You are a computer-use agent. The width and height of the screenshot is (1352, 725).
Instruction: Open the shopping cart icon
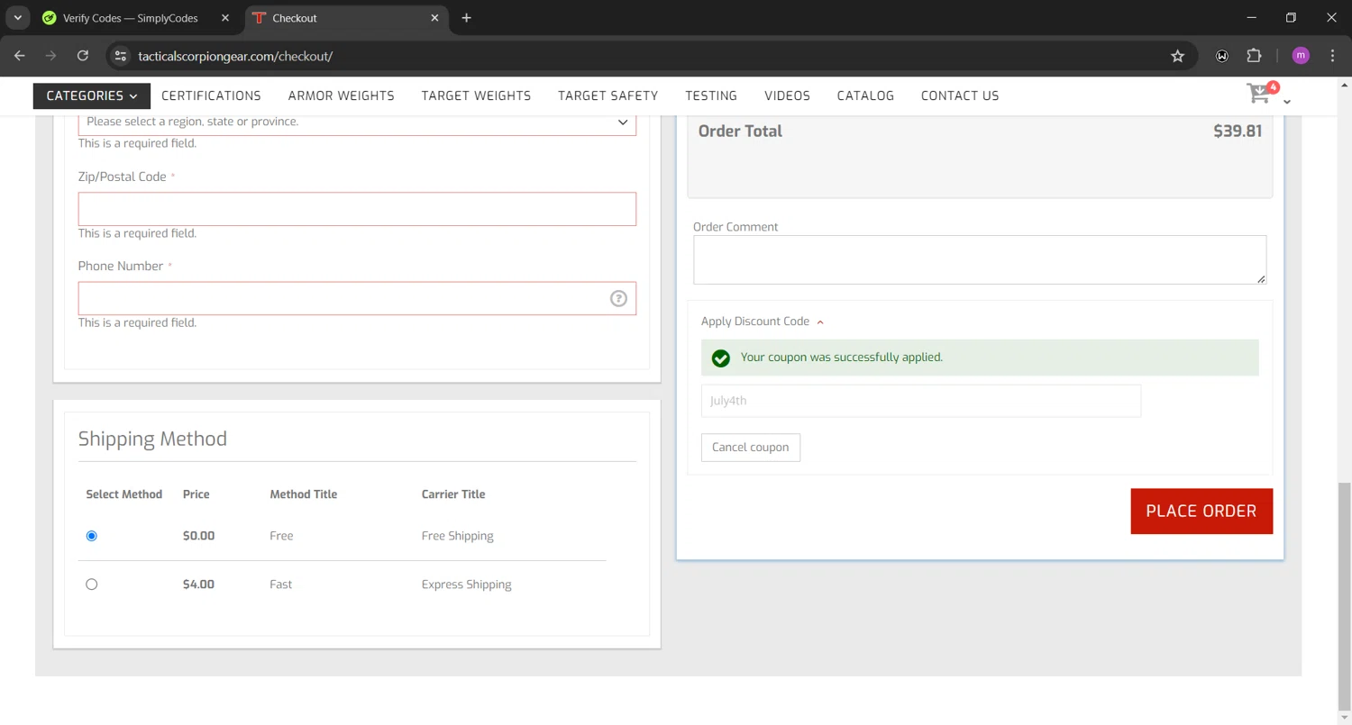tap(1258, 94)
